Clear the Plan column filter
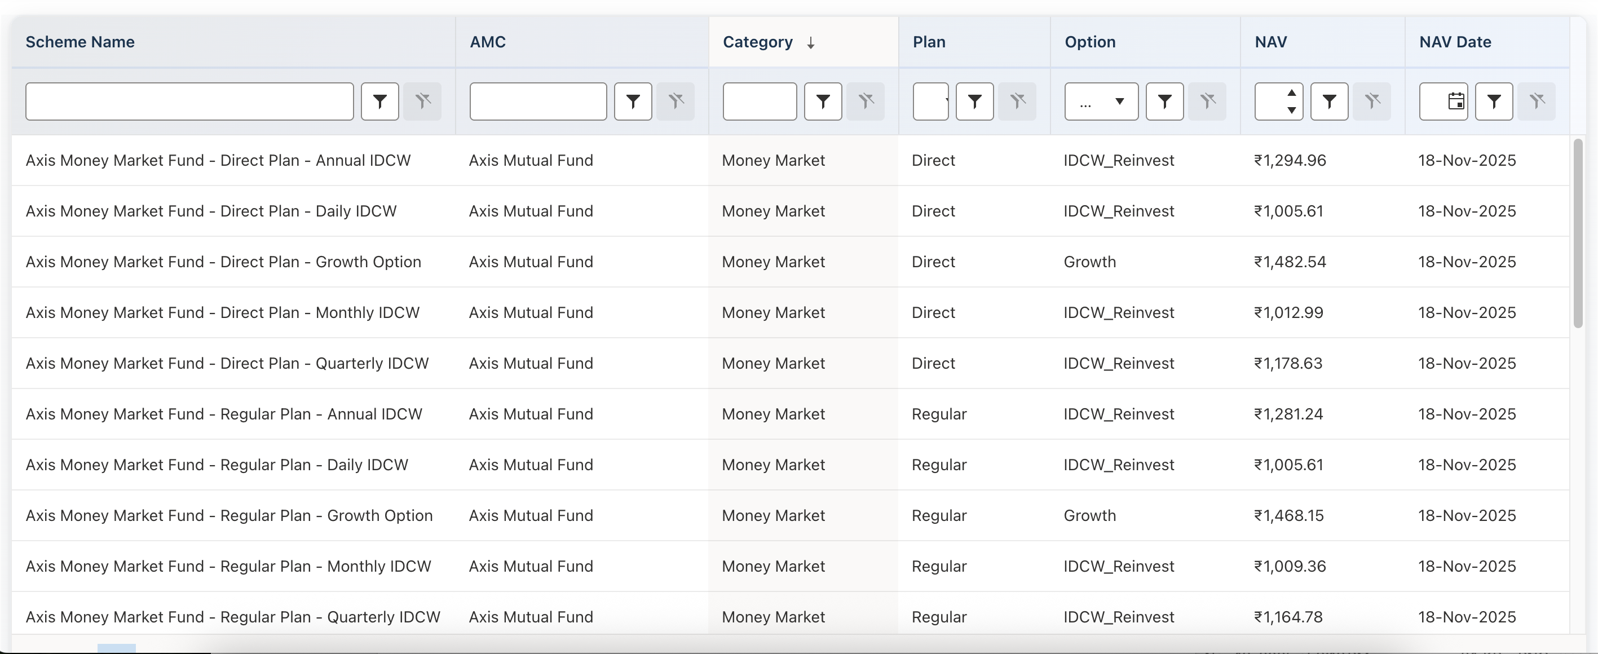1598x654 pixels. (1017, 101)
